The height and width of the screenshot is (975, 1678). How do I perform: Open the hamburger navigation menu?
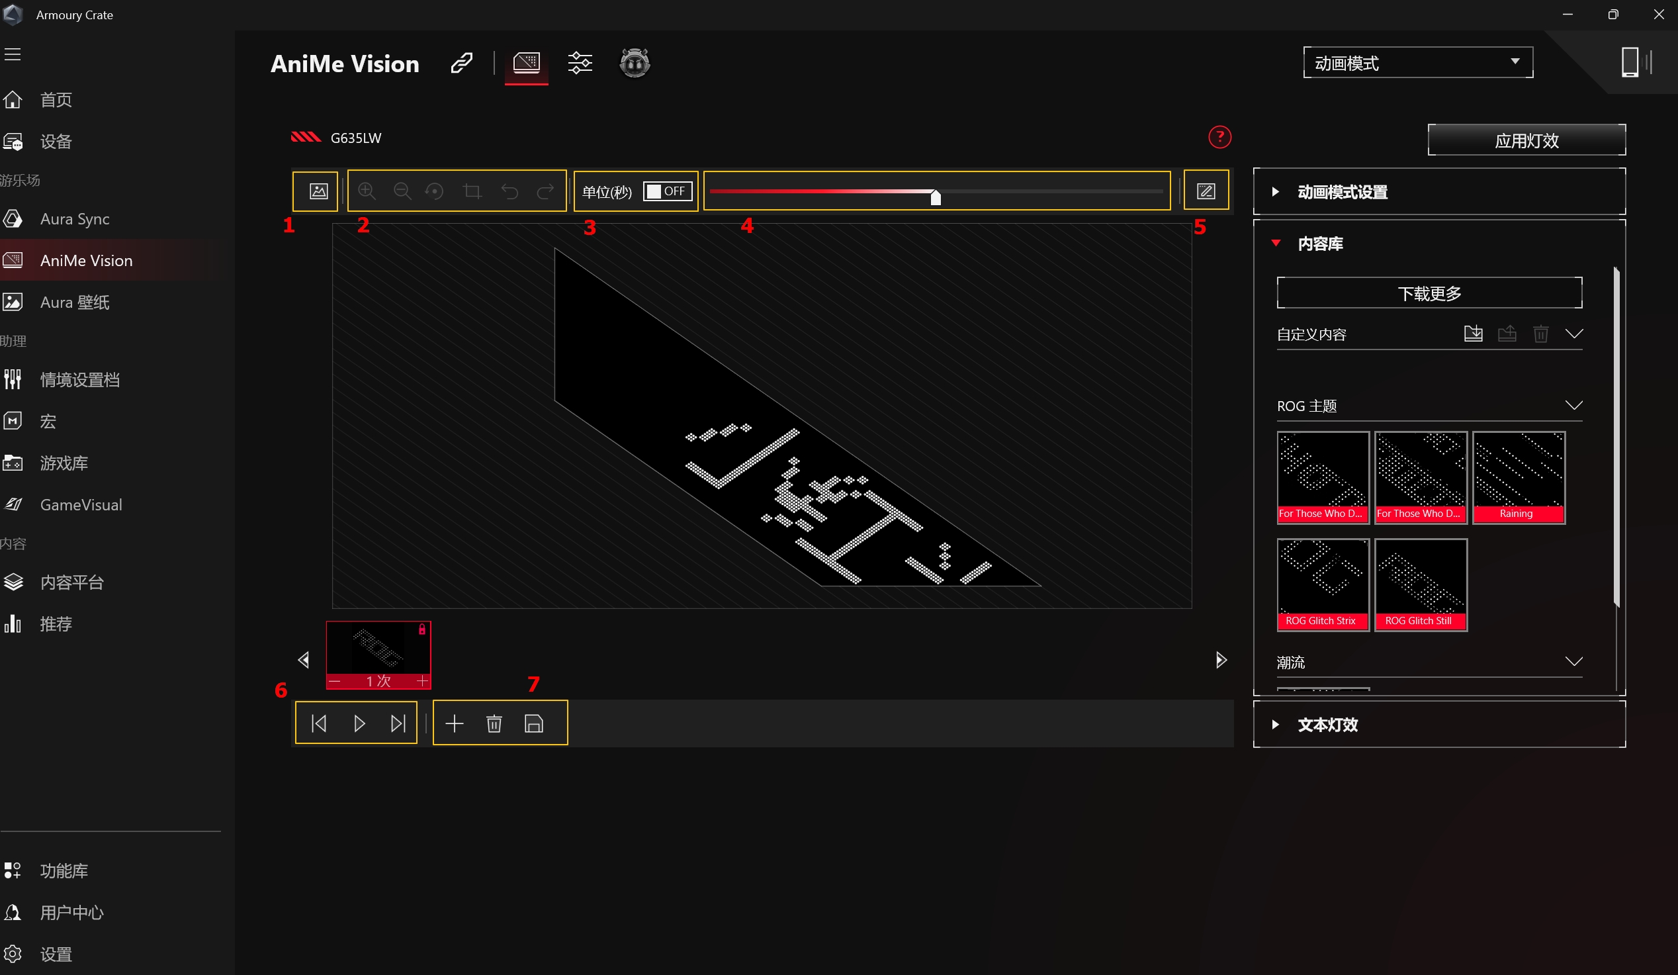pos(13,54)
